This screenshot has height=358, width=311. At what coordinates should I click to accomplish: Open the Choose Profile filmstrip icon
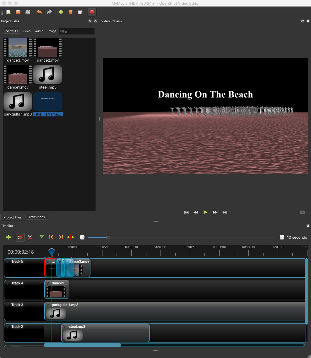click(71, 12)
